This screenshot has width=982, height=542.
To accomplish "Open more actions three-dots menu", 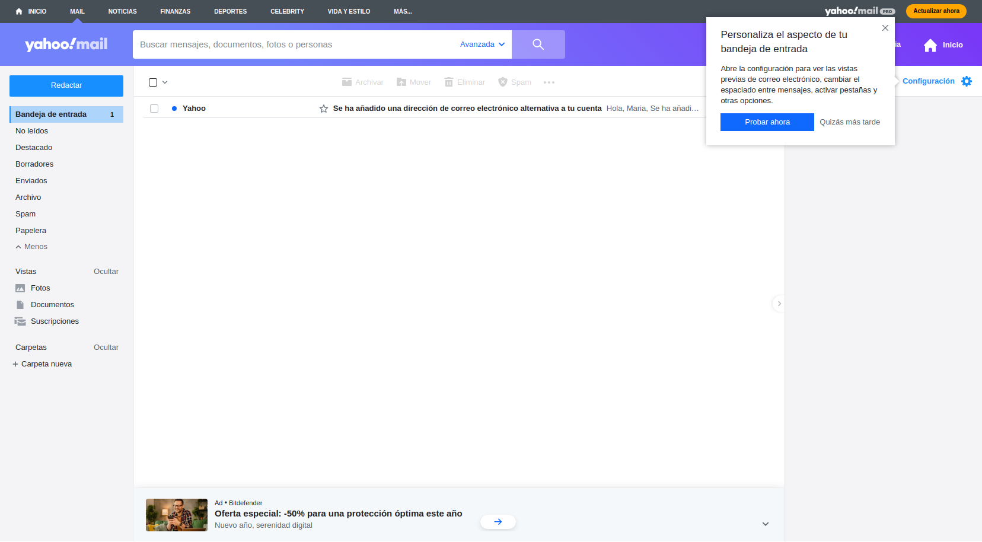I will point(549,82).
